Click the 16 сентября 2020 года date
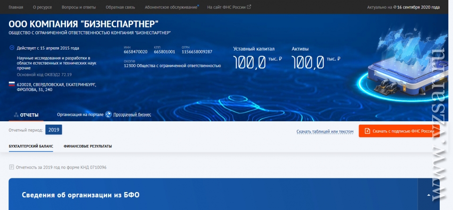The height and width of the screenshot is (210, 453). pyautogui.click(x=418, y=7)
